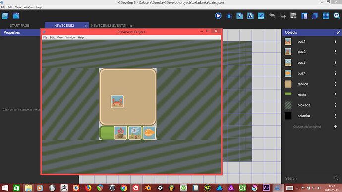342x192 pixels.
Task: Open options menu for tablica
Action: click(x=335, y=84)
